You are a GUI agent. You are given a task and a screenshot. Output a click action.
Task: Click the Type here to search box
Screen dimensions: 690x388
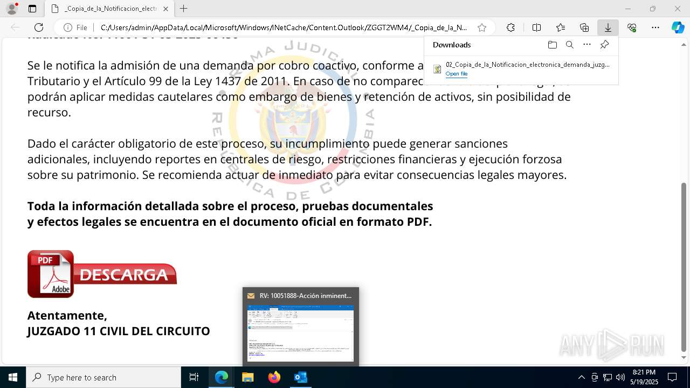(103, 377)
